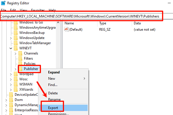Expand the WSMAN key
Viewport: 173px width, 115px height.
(x=11, y=85)
